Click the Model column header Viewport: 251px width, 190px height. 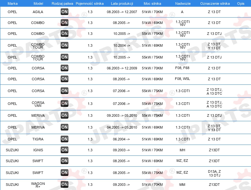[38, 4]
